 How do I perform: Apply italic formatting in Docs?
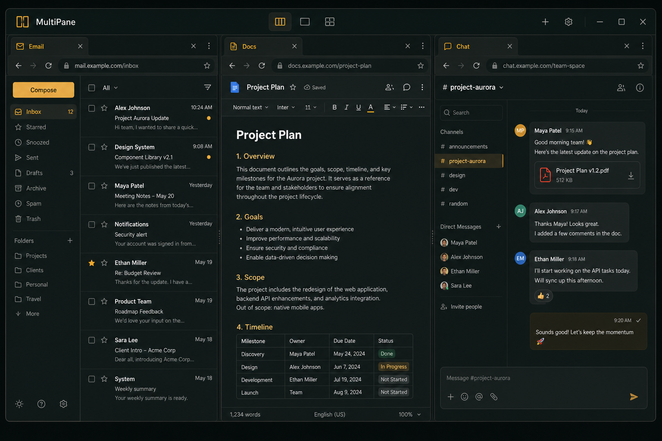[x=347, y=107]
